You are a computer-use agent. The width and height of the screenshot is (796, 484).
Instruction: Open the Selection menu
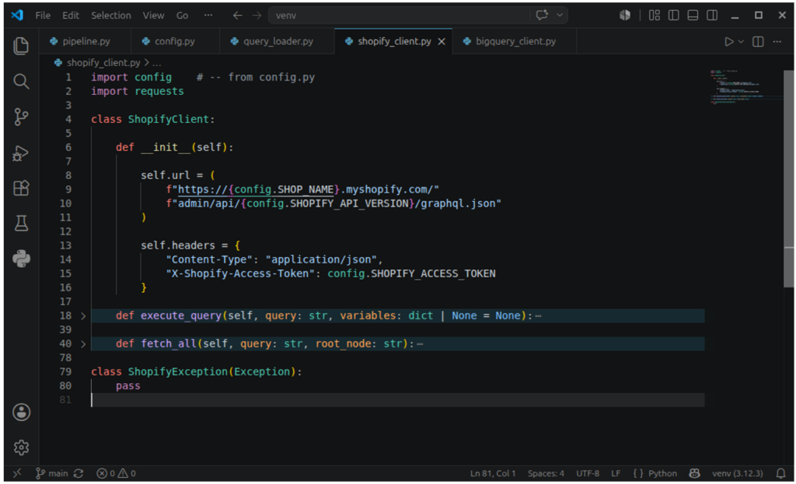pos(110,16)
